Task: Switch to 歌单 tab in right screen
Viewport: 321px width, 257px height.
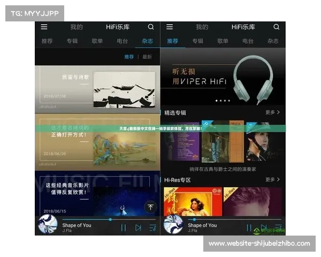Action: (223, 41)
